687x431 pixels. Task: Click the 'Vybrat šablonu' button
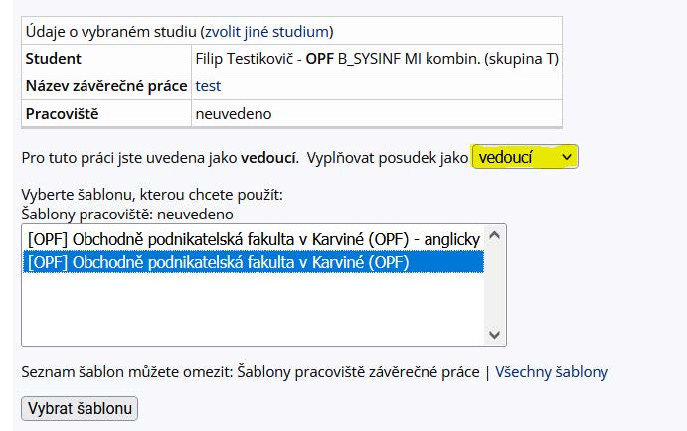[80, 409]
